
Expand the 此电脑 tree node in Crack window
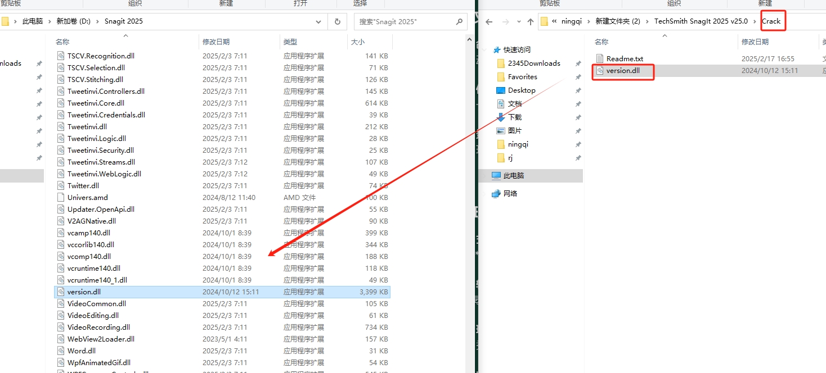pyautogui.click(x=485, y=175)
